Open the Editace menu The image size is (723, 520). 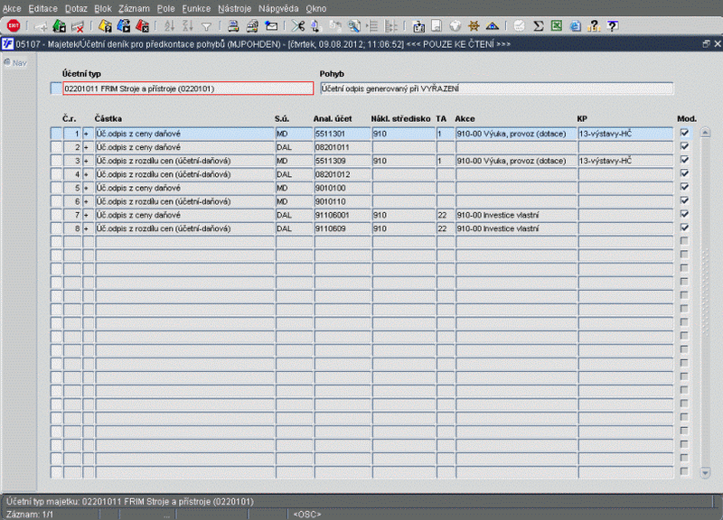[42, 7]
